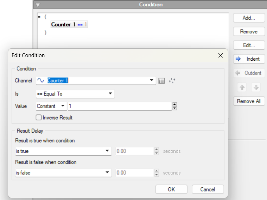Cancel the Edit Condition dialog
Image resolution: width=267 pixels, height=200 pixels.
[208, 189]
